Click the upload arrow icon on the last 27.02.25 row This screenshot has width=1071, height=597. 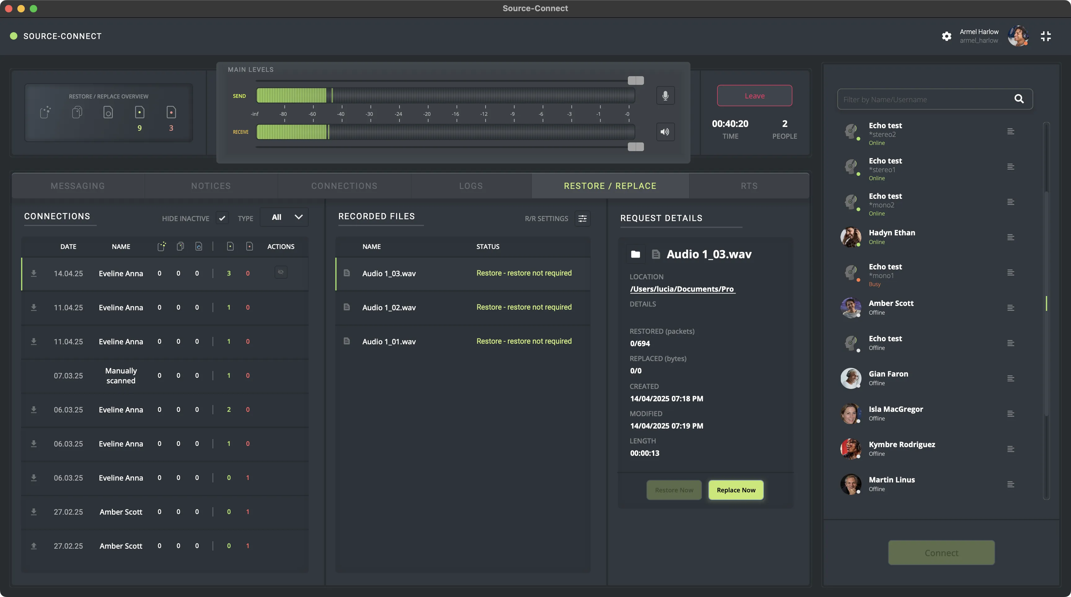(34, 546)
